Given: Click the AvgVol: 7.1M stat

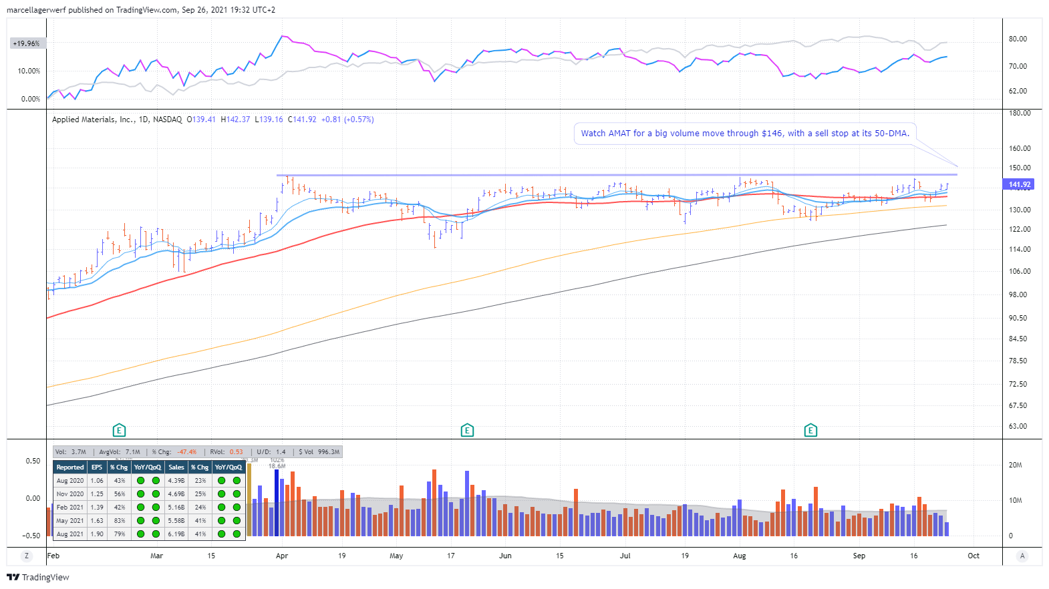Looking at the screenshot, I should (120, 452).
